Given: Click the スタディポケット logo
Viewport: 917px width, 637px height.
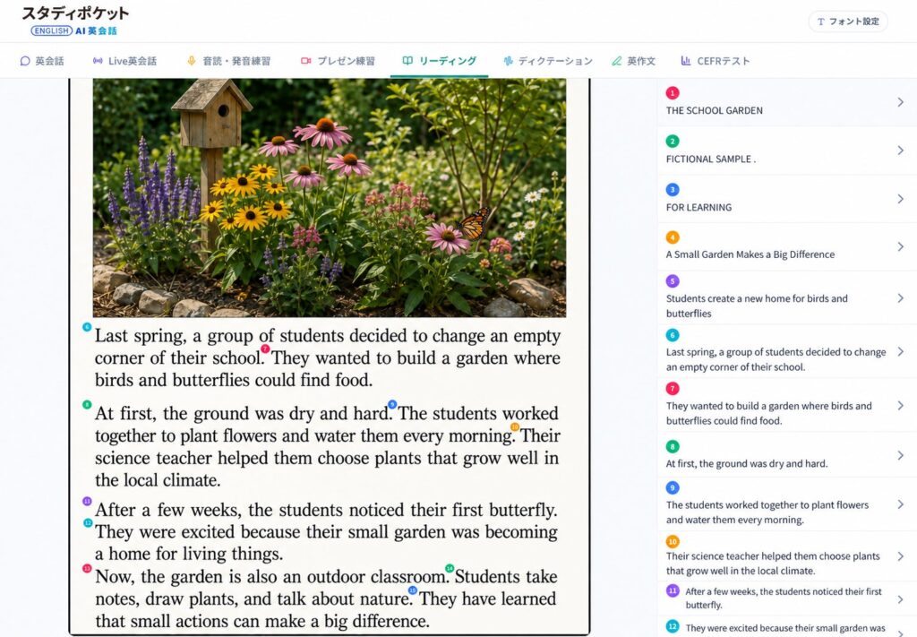Looking at the screenshot, I should point(75,13).
